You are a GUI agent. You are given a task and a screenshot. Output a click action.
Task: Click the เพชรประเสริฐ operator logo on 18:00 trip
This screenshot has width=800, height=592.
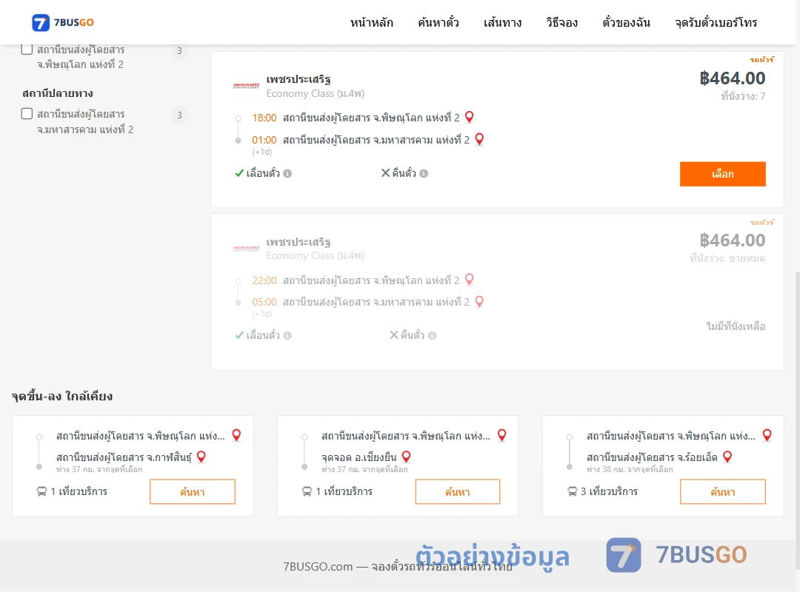[x=246, y=86]
